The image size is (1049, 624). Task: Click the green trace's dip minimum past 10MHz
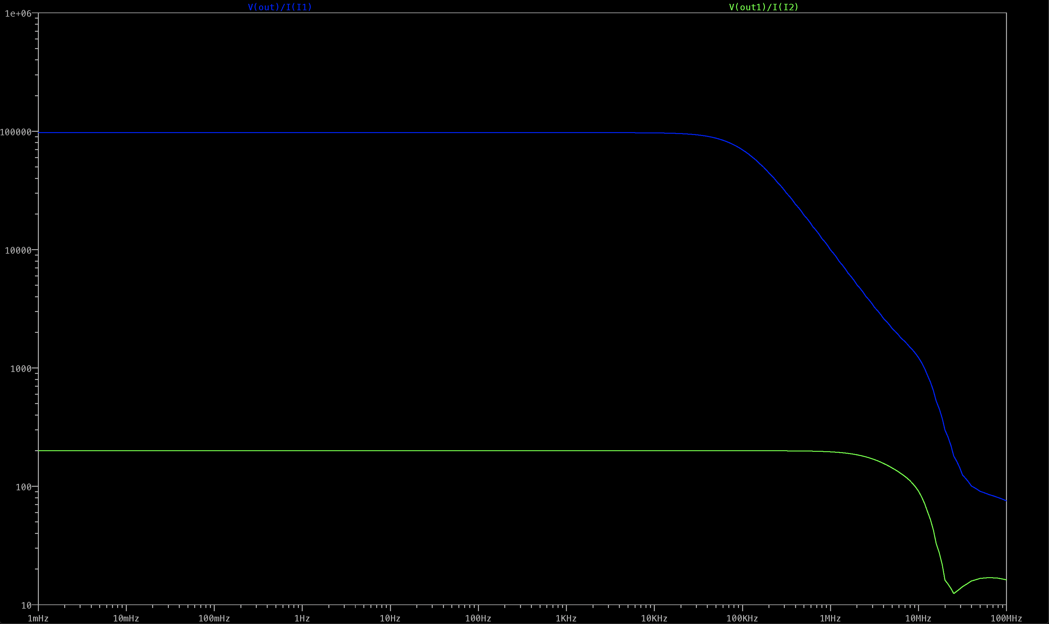[954, 593]
